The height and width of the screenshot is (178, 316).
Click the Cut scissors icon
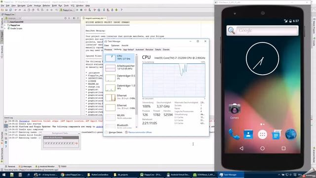click(x=25, y=10)
